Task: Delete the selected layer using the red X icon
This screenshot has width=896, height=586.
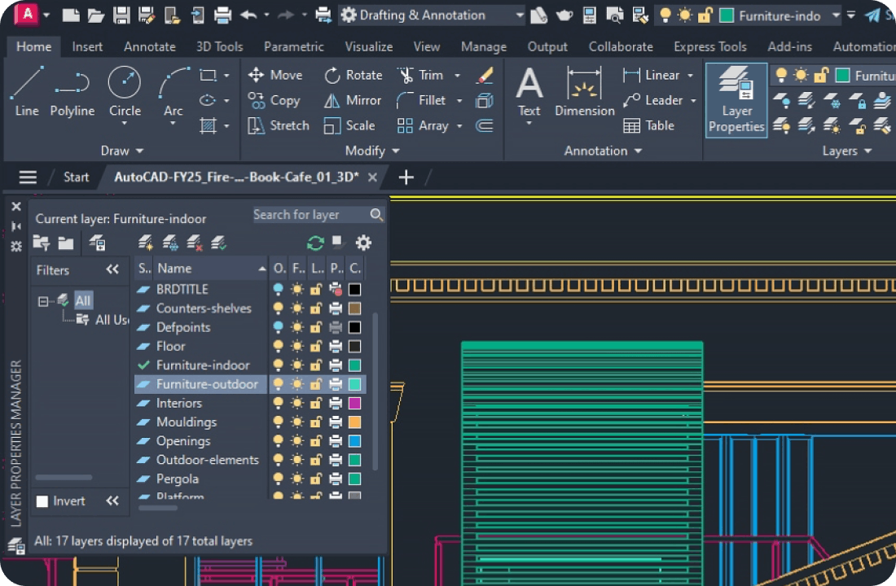Action: point(193,242)
